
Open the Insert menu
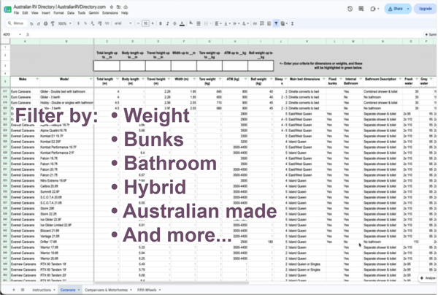coord(46,13)
